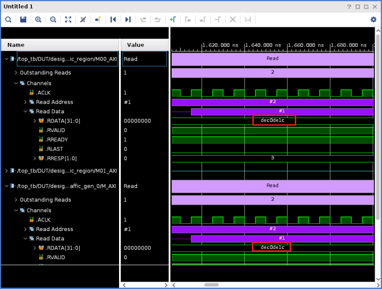The width and height of the screenshot is (382, 289).
Task: Collapse Channels under traffic_gen_0/M_AXI
Action: (16, 210)
